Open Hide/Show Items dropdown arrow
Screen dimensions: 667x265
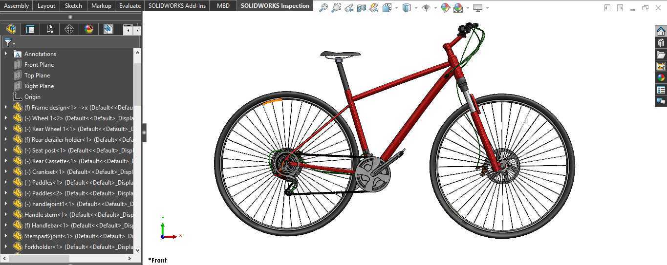tap(435, 8)
